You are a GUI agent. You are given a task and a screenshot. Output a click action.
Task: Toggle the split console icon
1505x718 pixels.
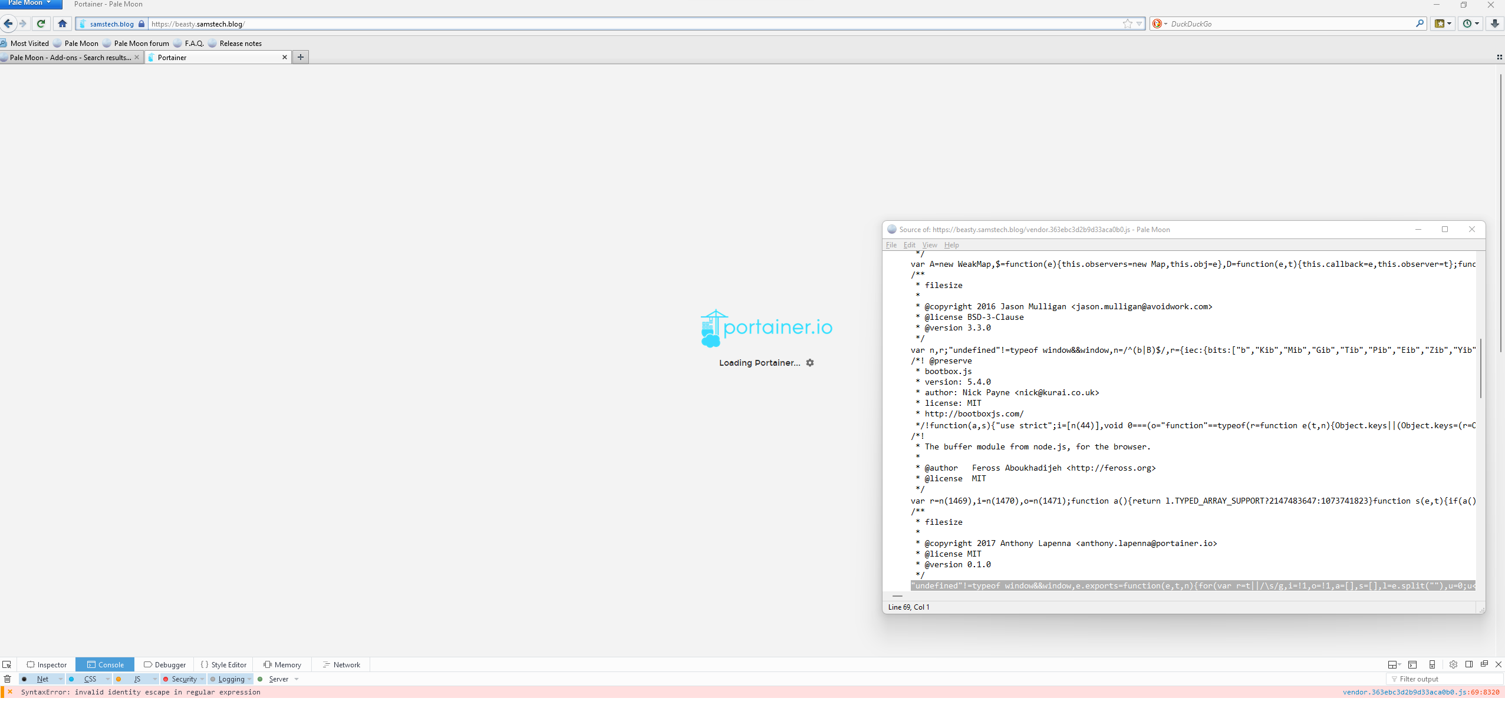pyautogui.click(x=1412, y=664)
